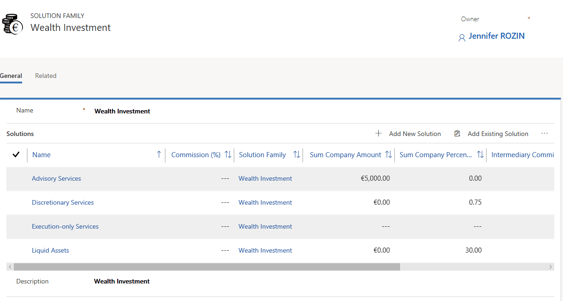Image resolution: width=563 pixels, height=301 pixels.
Task: Select the €5,000.00 amount cell
Action: tap(375, 178)
